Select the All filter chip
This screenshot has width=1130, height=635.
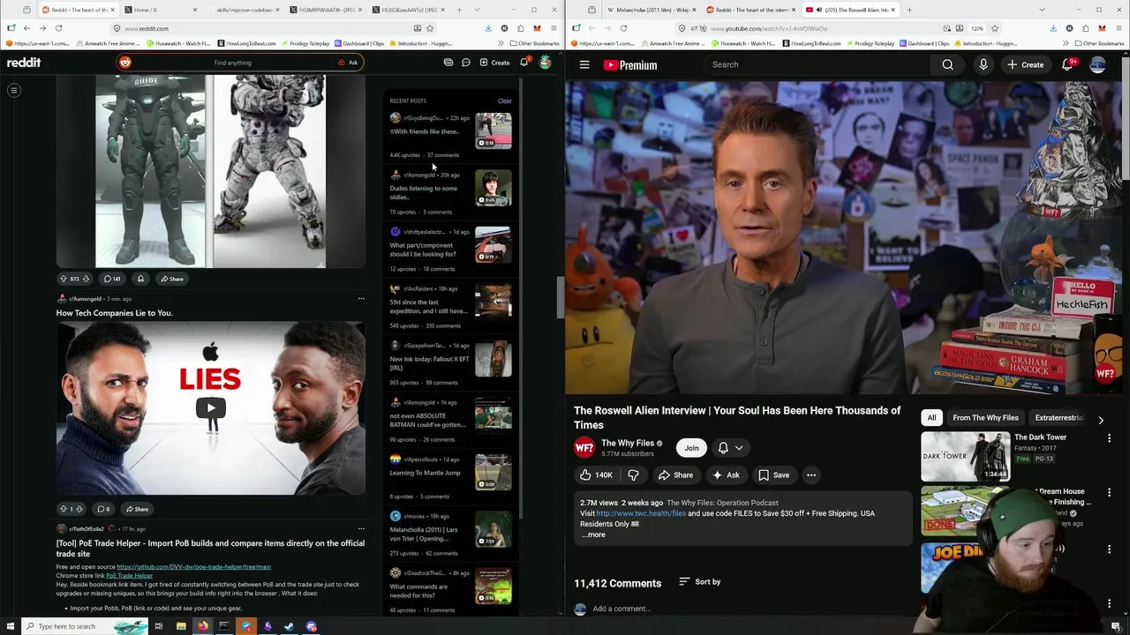tap(931, 418)
